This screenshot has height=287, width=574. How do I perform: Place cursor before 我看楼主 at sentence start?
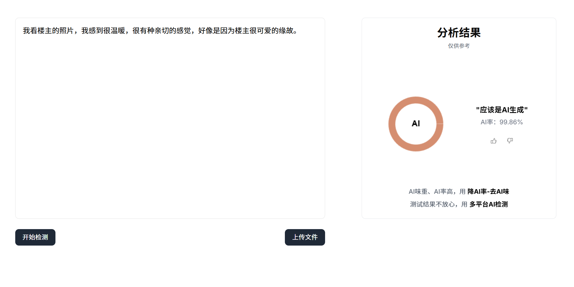coord(23,31)
